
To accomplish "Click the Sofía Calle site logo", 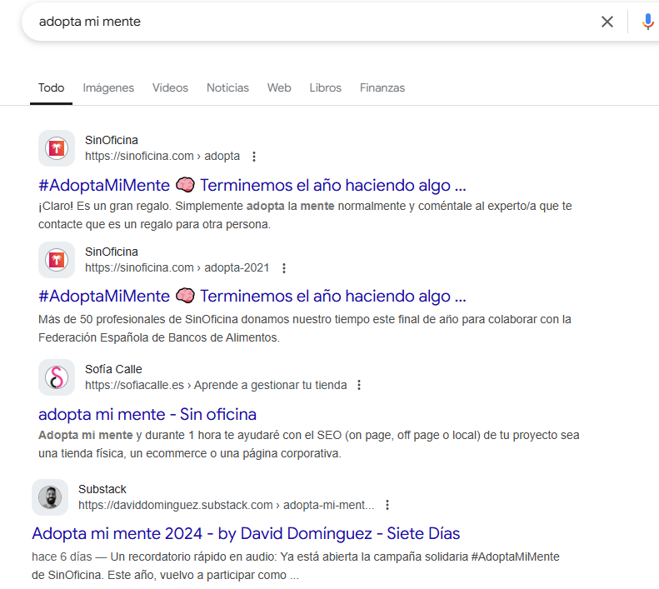I will (57, 377).
